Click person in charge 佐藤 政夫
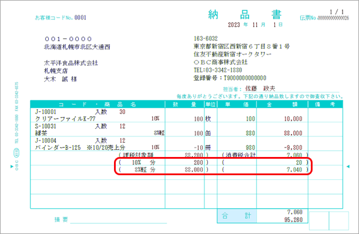 (260, 88)
